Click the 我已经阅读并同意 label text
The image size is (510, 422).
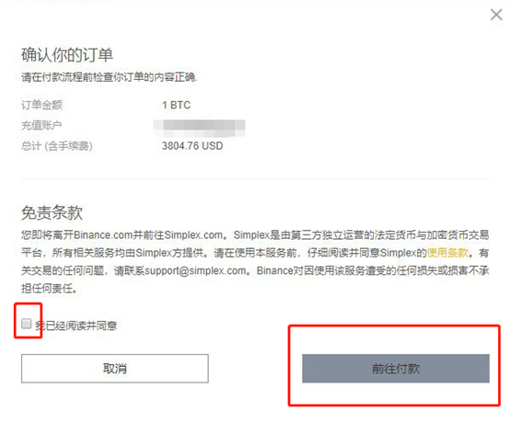tap(76, 325)
